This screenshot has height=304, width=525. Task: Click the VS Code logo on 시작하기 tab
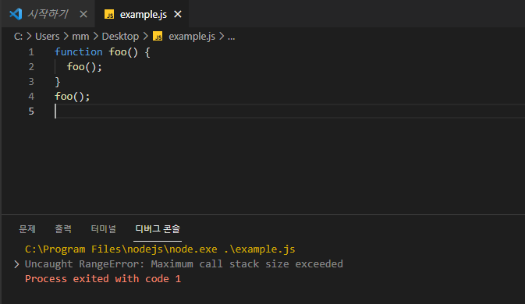coord(16,14)
